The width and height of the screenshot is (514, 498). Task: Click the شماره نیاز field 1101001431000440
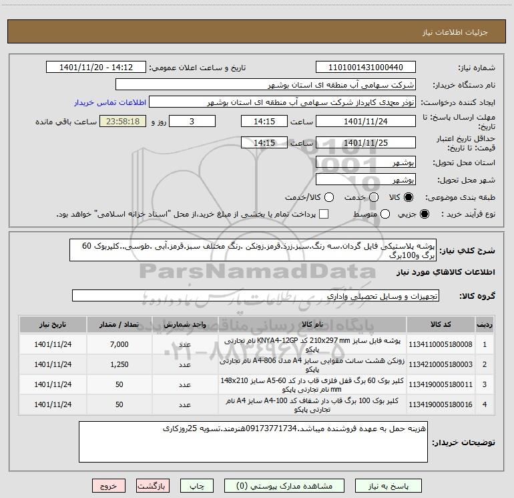tap(366, 68)
